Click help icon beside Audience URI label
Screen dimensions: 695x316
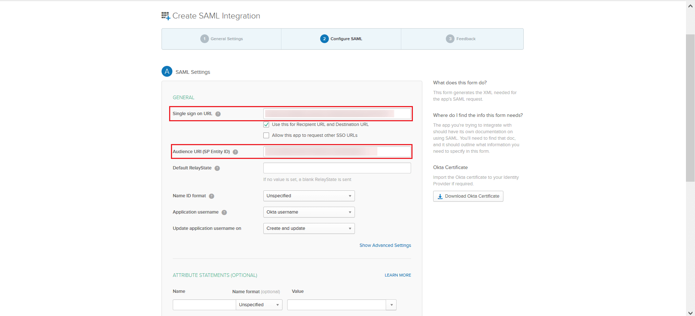pyautogui.click(x=235, y=152)
